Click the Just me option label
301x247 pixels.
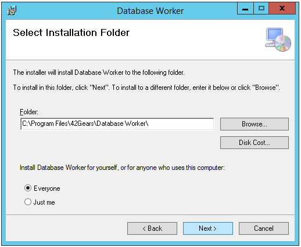pos(44,202)
